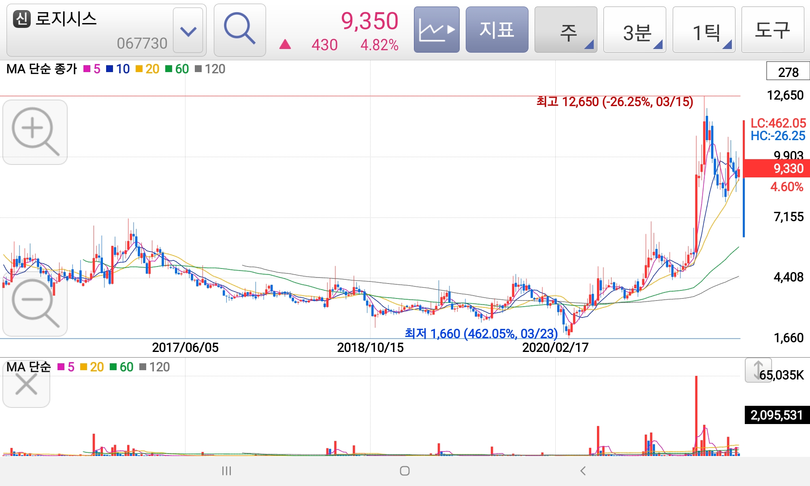Click the 278 candle count field
Viewport: 810px width, 486px height.
tap(788, 72)
